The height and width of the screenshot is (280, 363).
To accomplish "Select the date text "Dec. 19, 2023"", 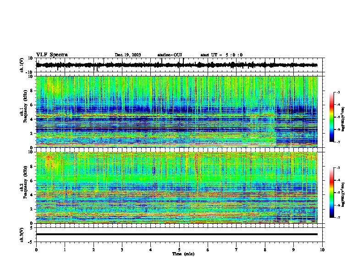I will coord(128,55).
